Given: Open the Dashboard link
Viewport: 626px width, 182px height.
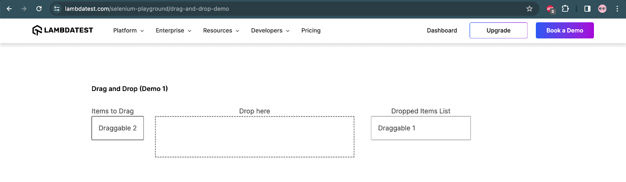Looking at the screenshot, I should click(x=442, y=30).
